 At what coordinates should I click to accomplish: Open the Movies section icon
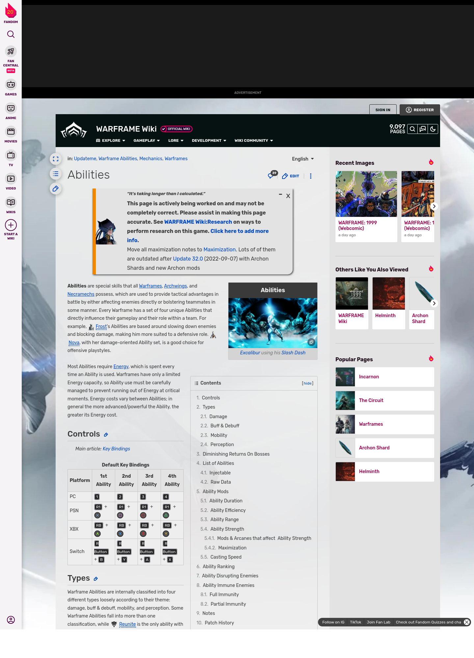[11, 132]
